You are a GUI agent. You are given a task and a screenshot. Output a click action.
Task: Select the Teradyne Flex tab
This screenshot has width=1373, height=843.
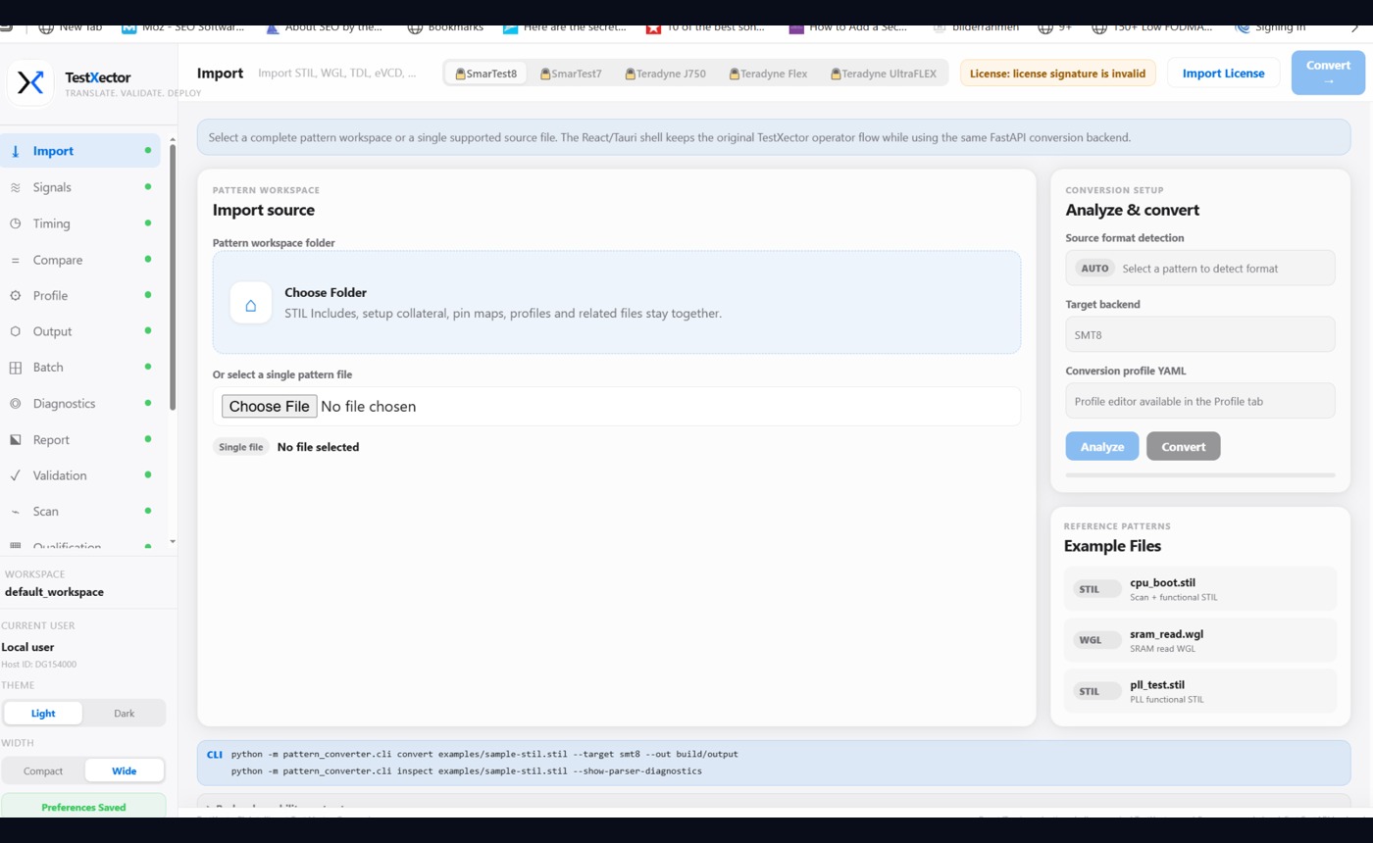coord(768,74)
